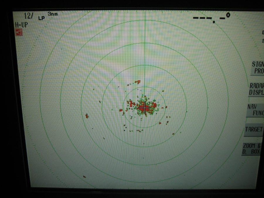Viewport: 264px width, 198px height.
Task: Open the SIGNAL PROC menu button
Action: click(x=257, y=68)
